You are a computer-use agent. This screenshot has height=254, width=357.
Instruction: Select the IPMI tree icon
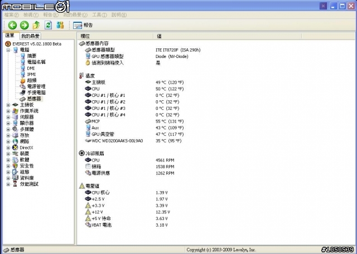click(22, 74)
